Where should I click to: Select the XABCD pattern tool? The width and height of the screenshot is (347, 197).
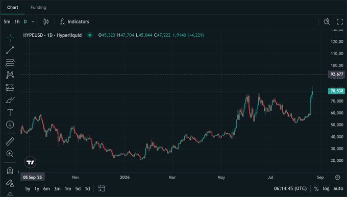coord(10,75)
